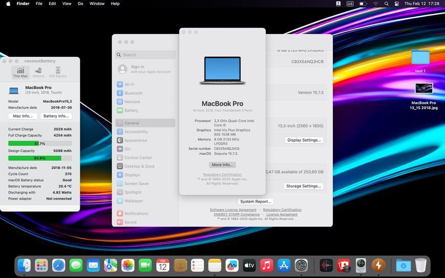
Task: Click System Settings gear in the Dock
Action: coord(301,266)
